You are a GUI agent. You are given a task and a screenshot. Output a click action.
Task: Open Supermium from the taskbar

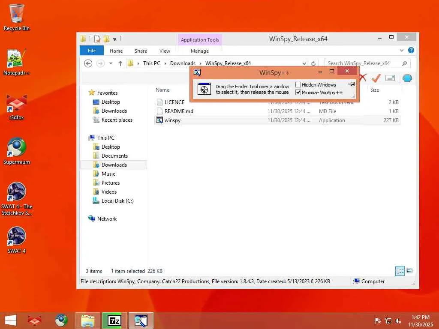[61, 320]
